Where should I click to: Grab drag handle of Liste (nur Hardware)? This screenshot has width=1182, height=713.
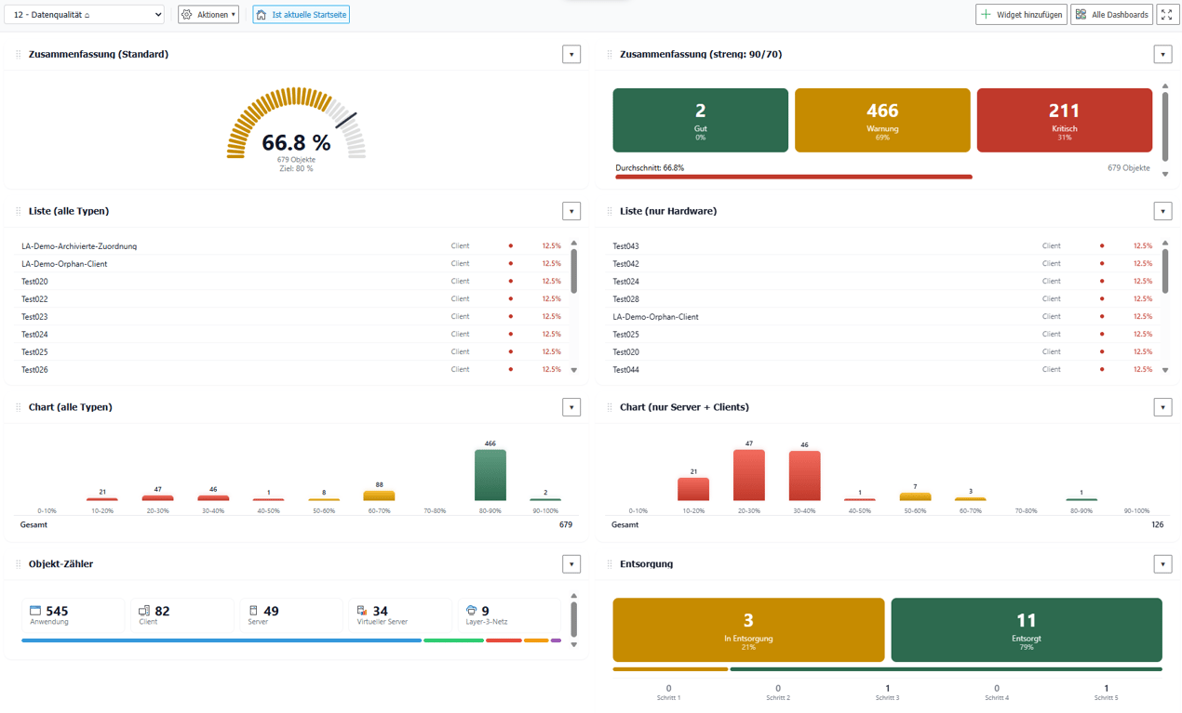pos(610,212)
